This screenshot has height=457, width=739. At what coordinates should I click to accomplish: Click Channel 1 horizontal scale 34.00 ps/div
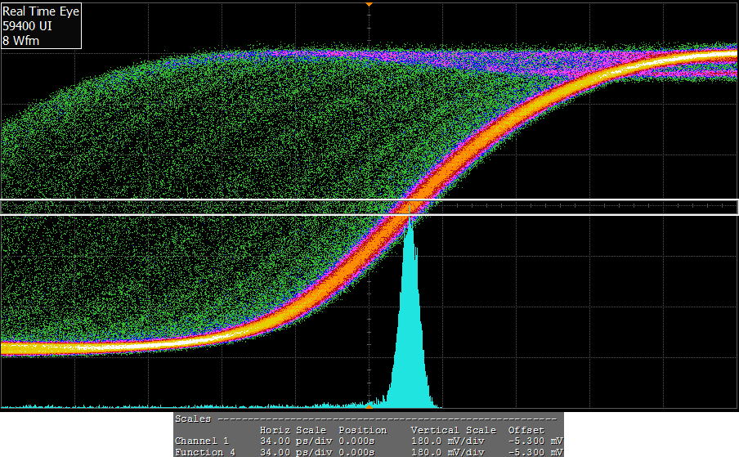(293, 441)
